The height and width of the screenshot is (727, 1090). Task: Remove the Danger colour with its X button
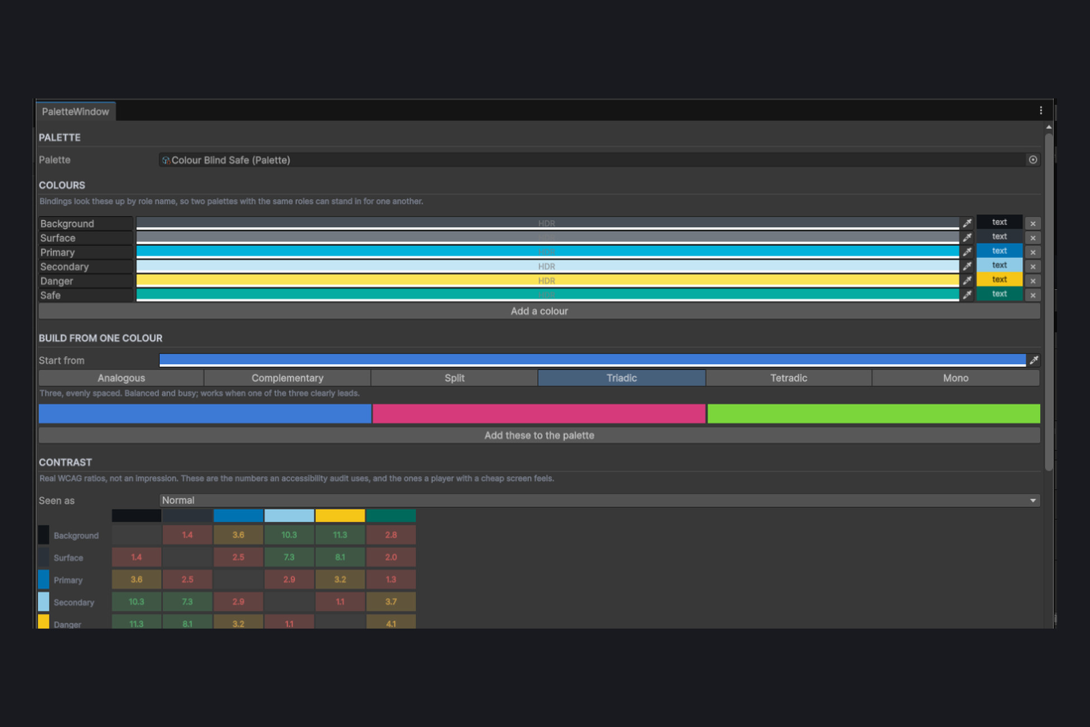[x=1033, y=281]
